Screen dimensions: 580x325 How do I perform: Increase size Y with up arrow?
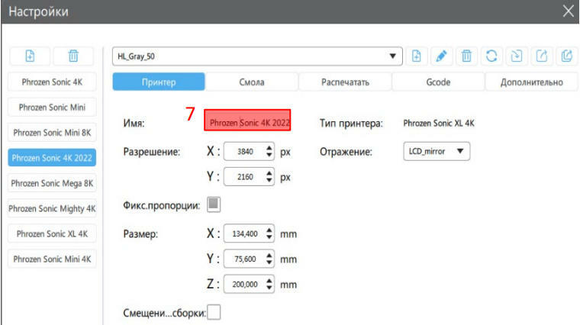tap(269, 255)
